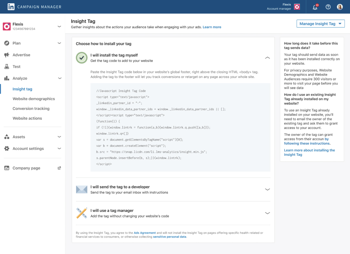Click the Plan compass icon

(x=7, y=43)
